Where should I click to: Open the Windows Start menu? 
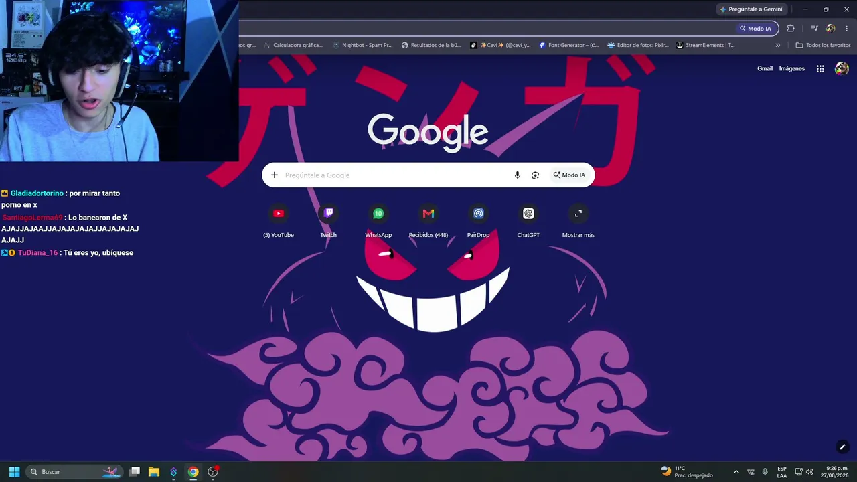click(x=14, y=472)
